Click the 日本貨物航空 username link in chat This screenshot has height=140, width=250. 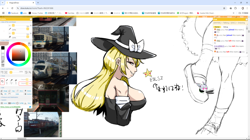click(219, 46)
